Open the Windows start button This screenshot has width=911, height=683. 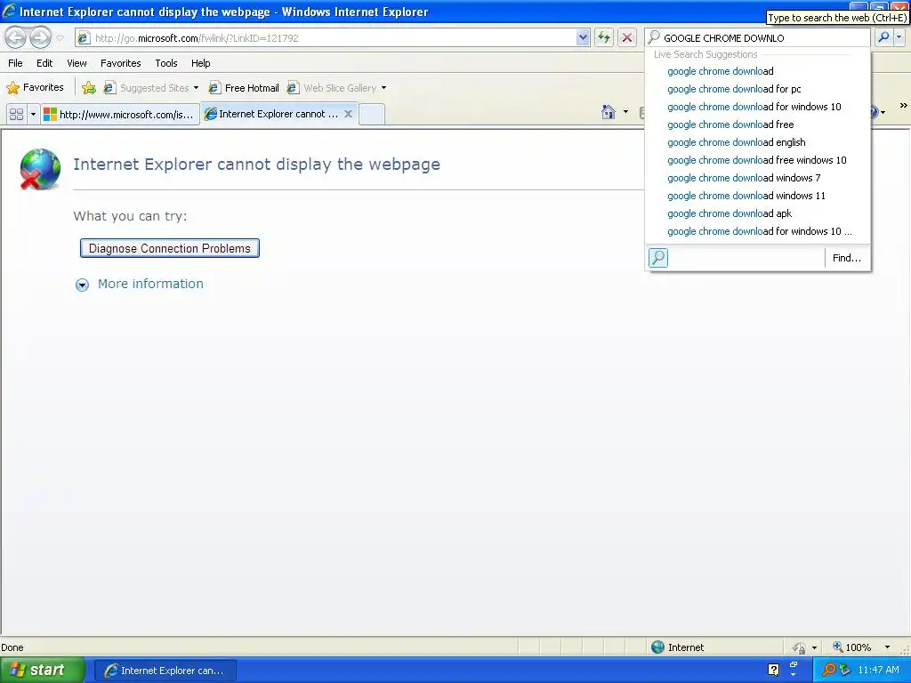click(x=42, y=671)
